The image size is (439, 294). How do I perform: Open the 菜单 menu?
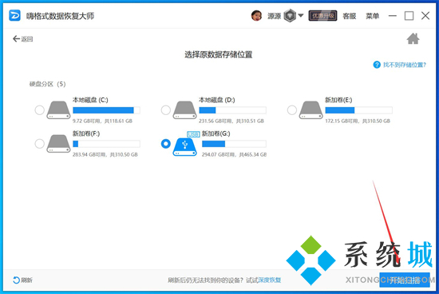[373, 16]
